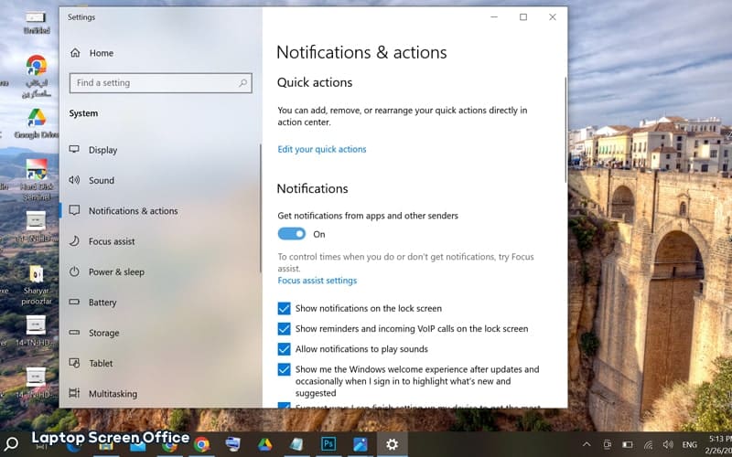Open Google Chrome from the taskbar
732x457 pixels.
pos(201,444)
